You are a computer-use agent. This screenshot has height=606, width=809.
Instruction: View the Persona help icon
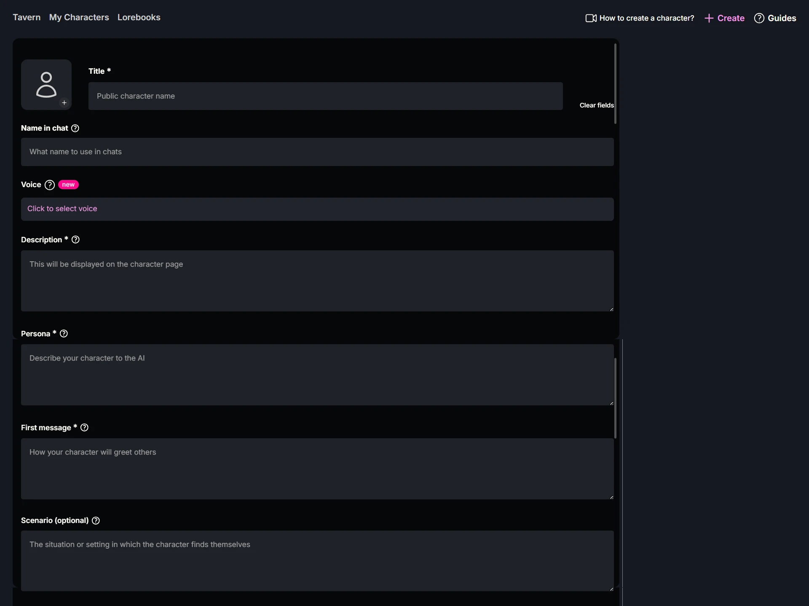pyautogui.click(x=64, y=333)
